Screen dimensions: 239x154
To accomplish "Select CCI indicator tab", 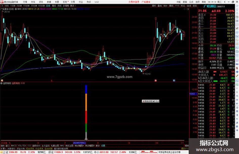I will coord(29,146).
